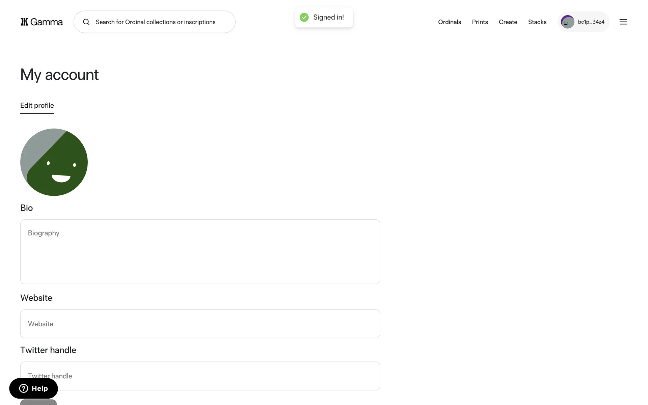The width and height of the screenshot is (648, 405).
Task: Click the Gamma logo icon
Action: click(x=24, y=22)
